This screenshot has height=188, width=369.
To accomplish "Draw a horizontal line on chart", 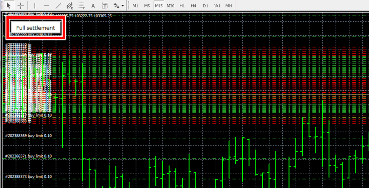I will click(47, 5).
